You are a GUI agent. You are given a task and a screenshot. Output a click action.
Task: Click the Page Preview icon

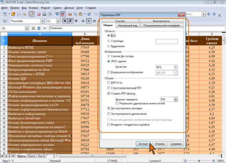(x=50, y=14)
